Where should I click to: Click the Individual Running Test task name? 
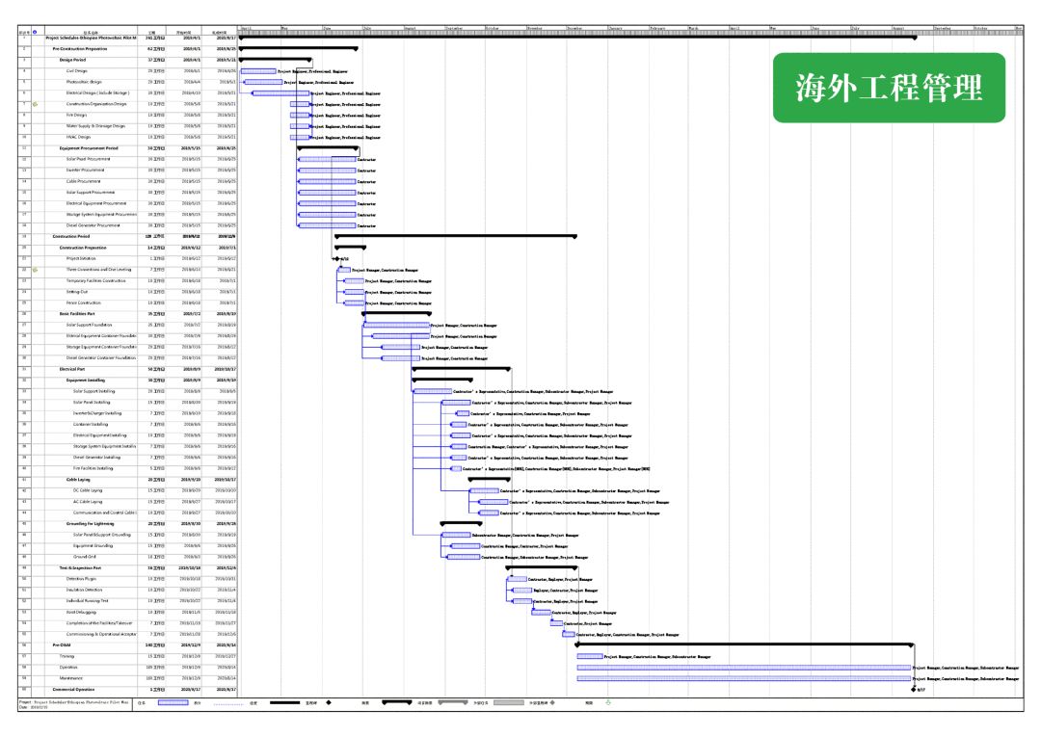(87, 601)
